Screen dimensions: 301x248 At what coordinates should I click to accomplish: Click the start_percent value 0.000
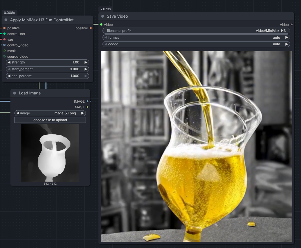[74, 69]
